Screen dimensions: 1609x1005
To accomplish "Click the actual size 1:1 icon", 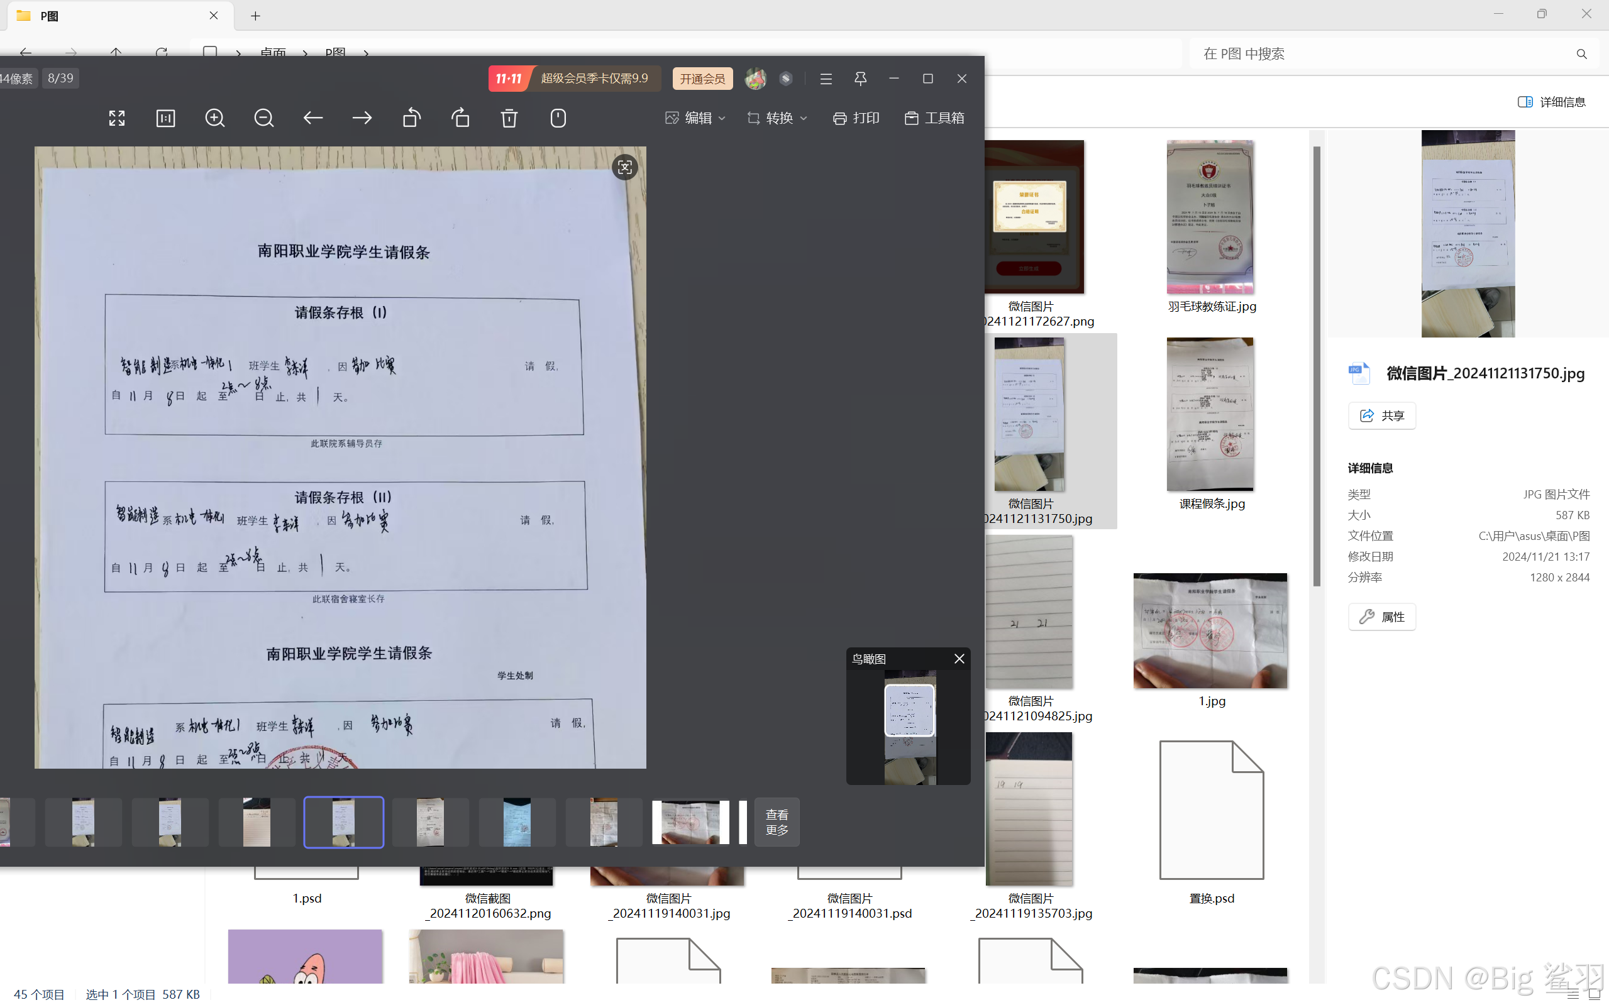I will (x=165, y=118).
